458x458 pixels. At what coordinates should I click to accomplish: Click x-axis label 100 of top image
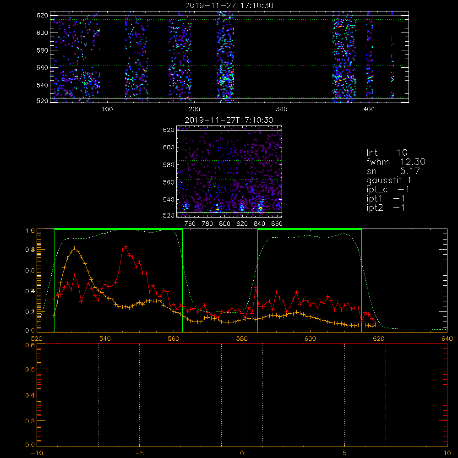coord(107,109)
